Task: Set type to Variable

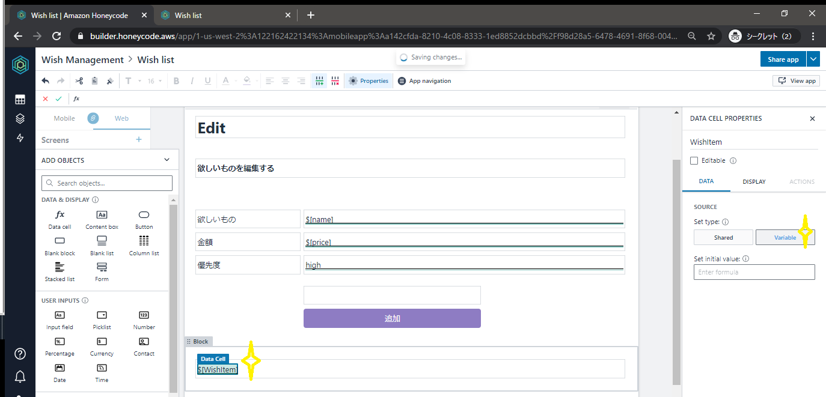Action: point(785,237)
